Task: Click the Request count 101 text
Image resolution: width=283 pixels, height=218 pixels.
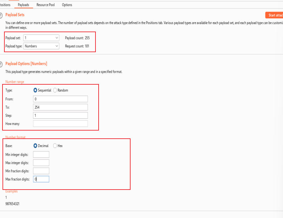Action: click(77, 46)
